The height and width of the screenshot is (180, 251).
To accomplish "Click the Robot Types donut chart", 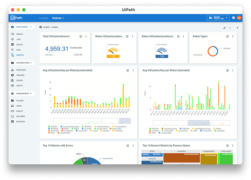I will point(213,51).
